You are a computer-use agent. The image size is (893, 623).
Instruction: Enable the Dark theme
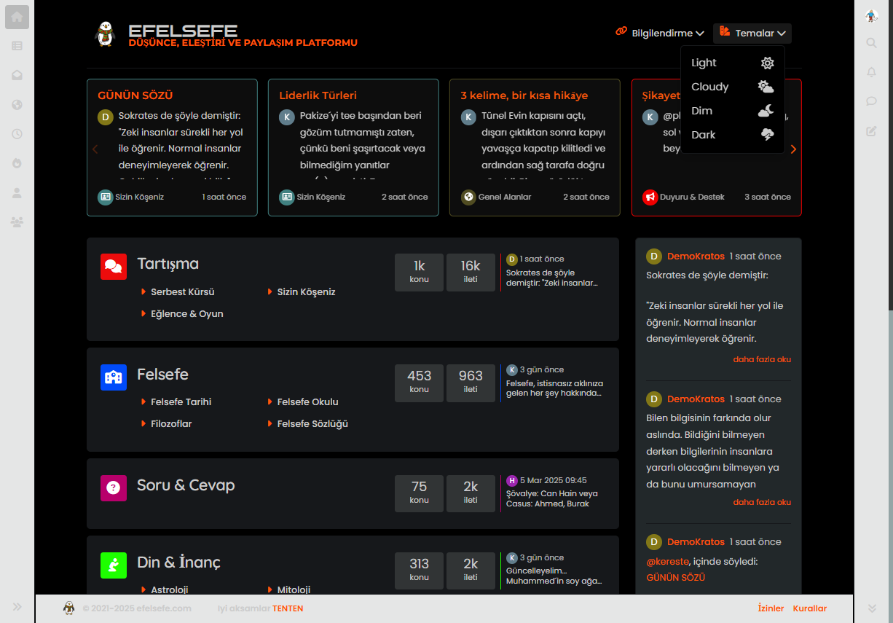point(732,135)
